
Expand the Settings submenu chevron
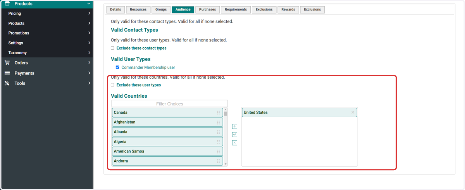(x=89, y=43)
